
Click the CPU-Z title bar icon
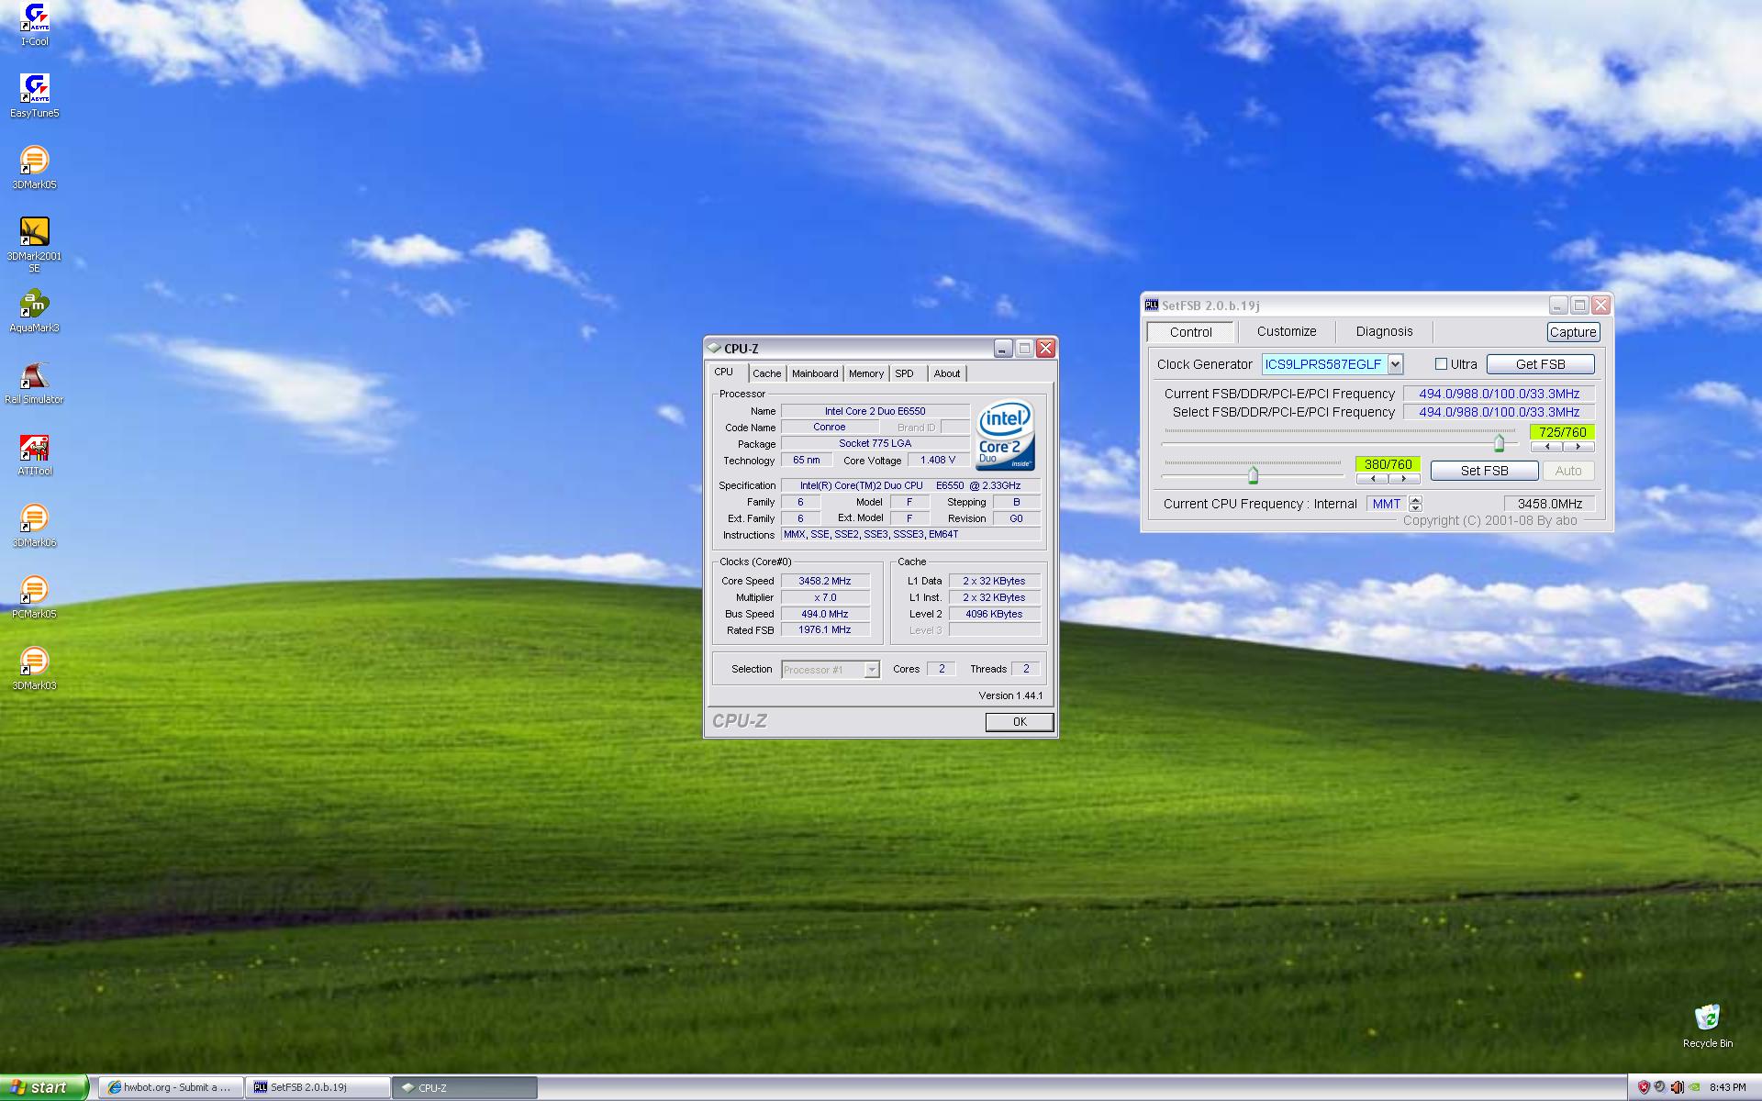714,349
